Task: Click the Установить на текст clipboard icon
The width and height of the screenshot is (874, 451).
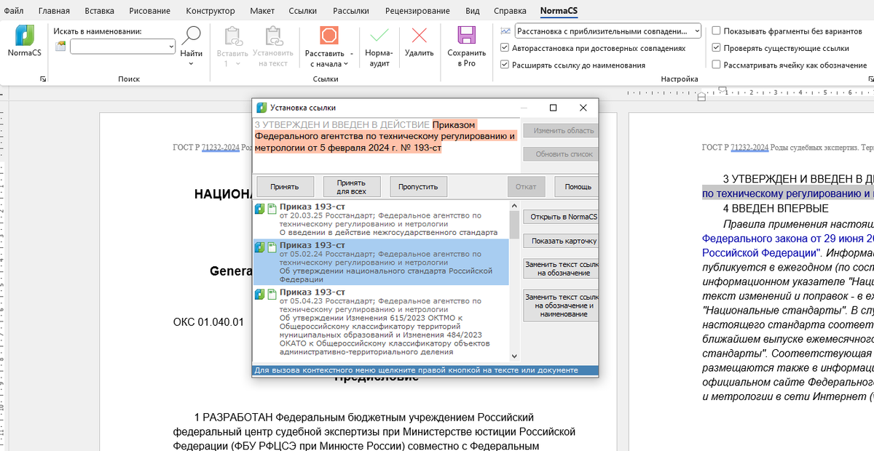Action: 273,36
